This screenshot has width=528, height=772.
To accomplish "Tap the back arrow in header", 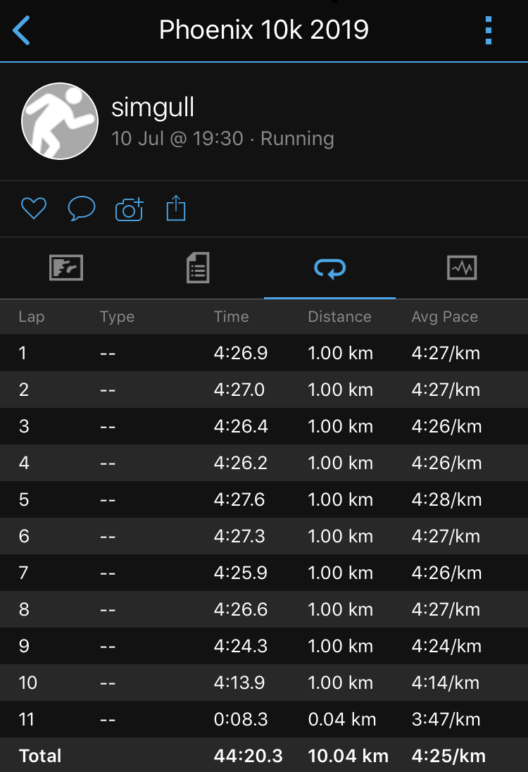I will pos(21,30).
